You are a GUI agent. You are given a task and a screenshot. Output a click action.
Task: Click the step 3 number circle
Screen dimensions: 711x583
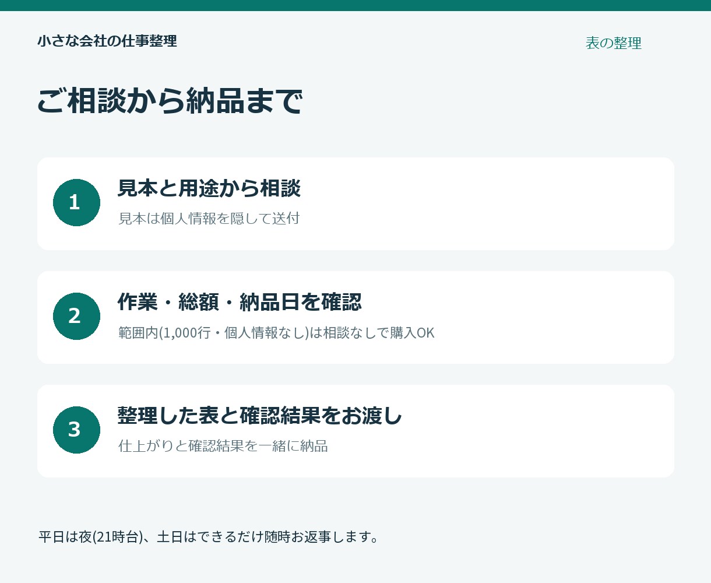[x=76, y=430]
